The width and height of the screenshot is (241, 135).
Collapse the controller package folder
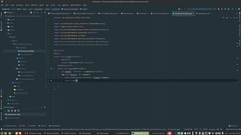point(15,48)
